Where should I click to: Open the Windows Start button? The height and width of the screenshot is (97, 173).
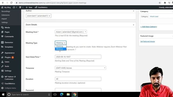[x=3, y=95]
